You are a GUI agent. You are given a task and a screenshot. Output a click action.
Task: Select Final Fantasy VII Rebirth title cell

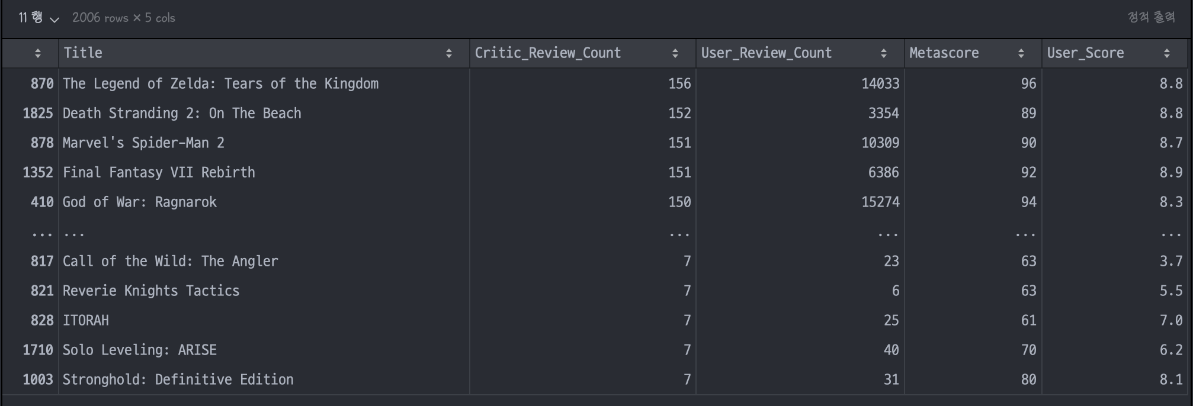[264, 172]
